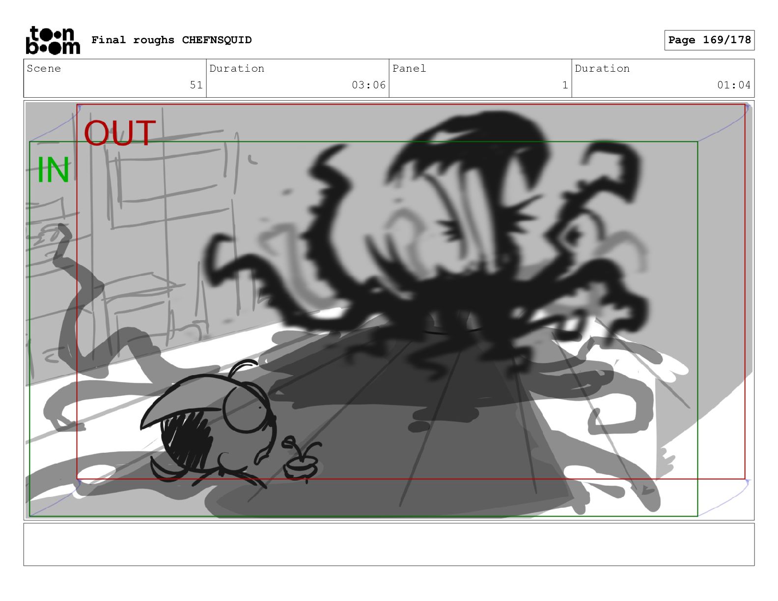
Task: Click the storyboard panel thumbnail image
Action: click(x=389, y=310)
